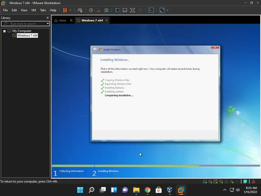The width and height of the screenshot is (261, 196).
Task: Click the green installation progress bar
Action: 156,166
